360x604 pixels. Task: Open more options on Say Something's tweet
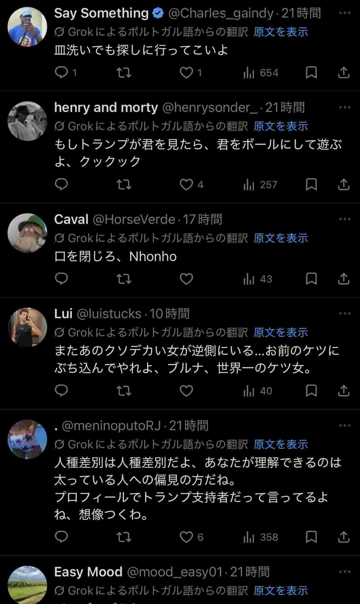point(344,13)
